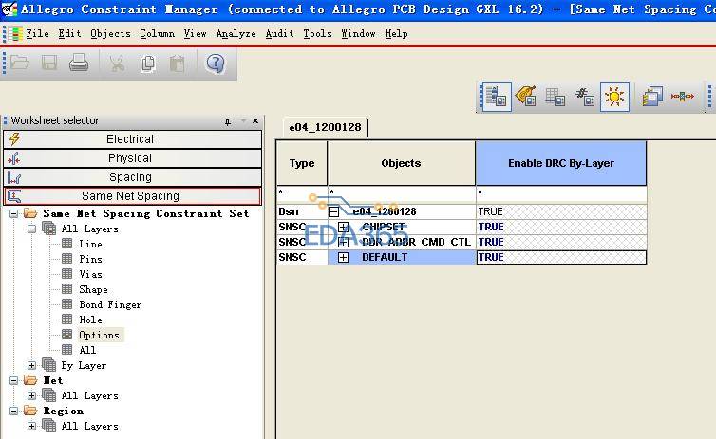Open the Analyze menu
Image resolution: width=716 pixels, height=439 pixels.
point(236,34)
